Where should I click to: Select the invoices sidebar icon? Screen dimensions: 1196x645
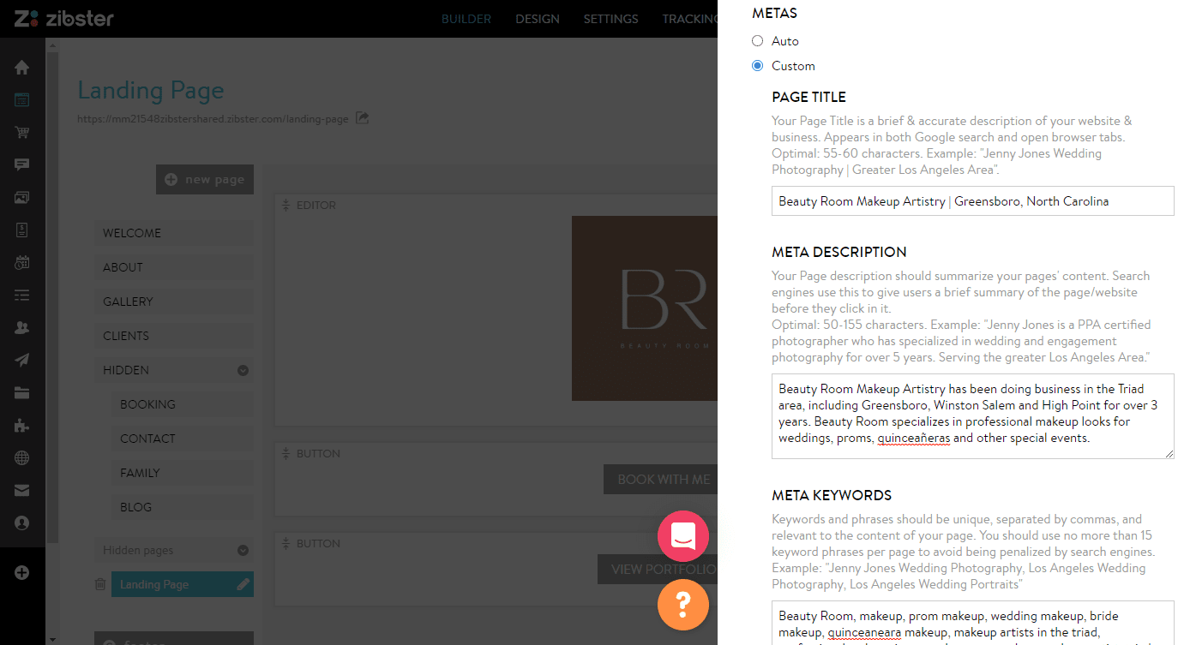(21, 230)
